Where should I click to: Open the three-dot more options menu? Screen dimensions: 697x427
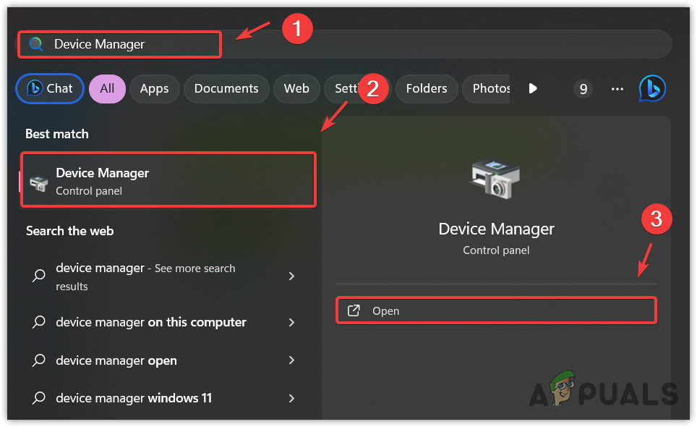[x=617, y=89]
